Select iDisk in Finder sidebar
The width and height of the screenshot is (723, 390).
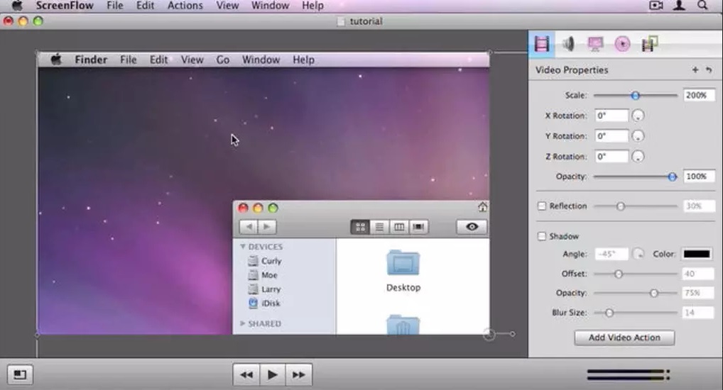coord(264,303)
